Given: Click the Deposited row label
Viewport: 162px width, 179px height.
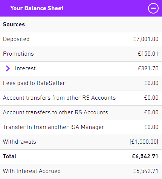Looking at the screenshot, I should pyautogui.click(x=16, y=39).
